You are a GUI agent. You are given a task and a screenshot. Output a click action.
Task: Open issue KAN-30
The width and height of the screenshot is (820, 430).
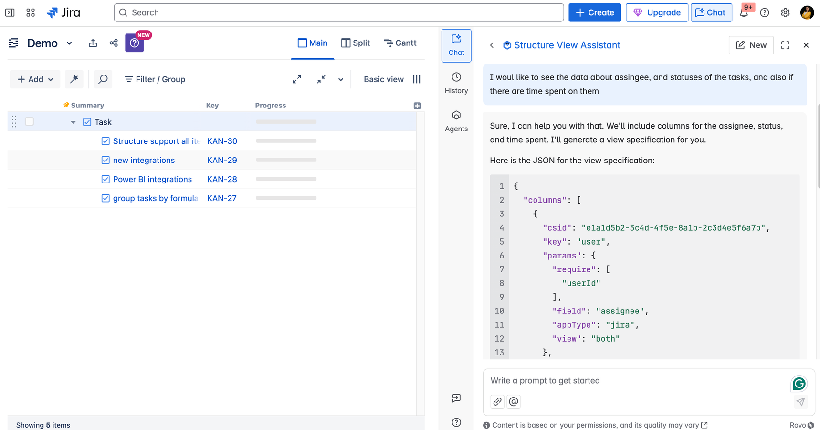pos(222,141)
